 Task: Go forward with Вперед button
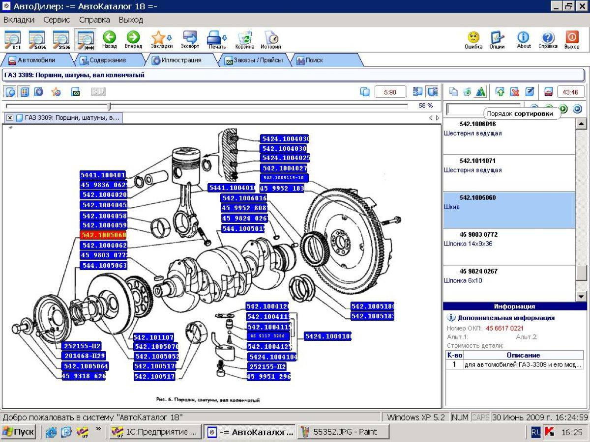click(x=133, y=40)
